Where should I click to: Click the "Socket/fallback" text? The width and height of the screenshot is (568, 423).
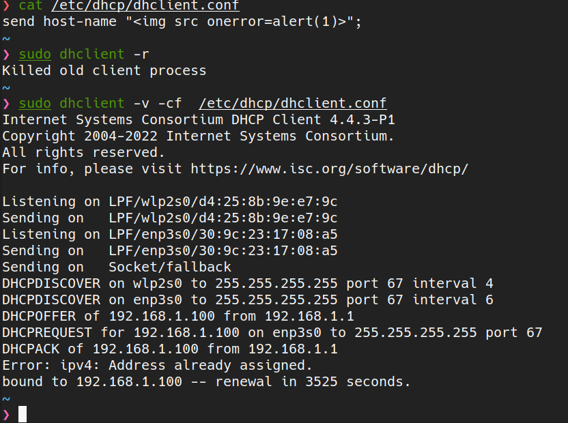169,267
